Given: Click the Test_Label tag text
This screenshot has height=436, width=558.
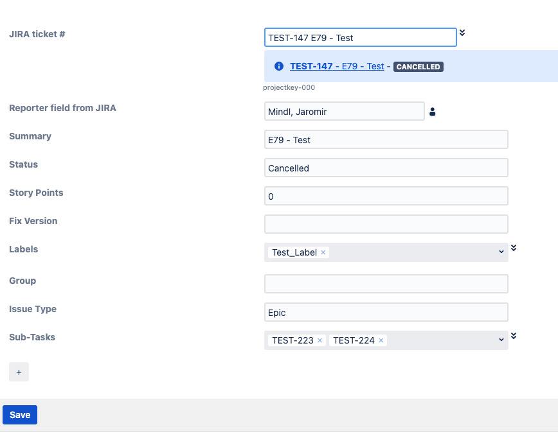Looking at the screenshot, I should click(x=294, y=252).
